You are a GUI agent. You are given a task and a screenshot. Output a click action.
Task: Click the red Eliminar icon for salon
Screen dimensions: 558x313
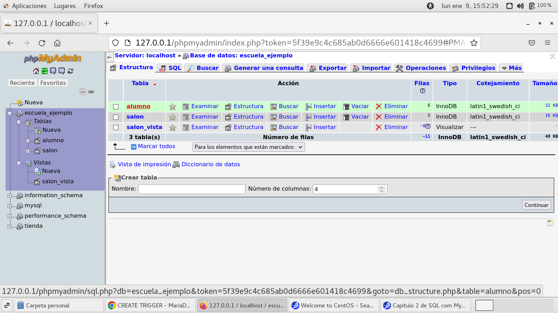tap(379, 117)
